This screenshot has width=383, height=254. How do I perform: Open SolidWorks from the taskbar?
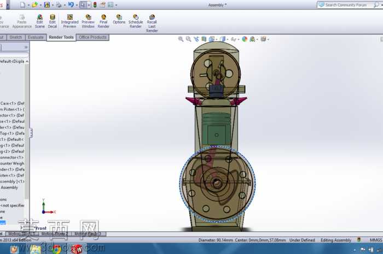pyautogui.click(x=77, y=249)
